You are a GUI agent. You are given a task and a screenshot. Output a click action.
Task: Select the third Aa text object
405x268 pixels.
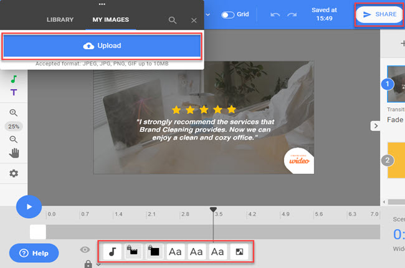click(x=218, y=251)
